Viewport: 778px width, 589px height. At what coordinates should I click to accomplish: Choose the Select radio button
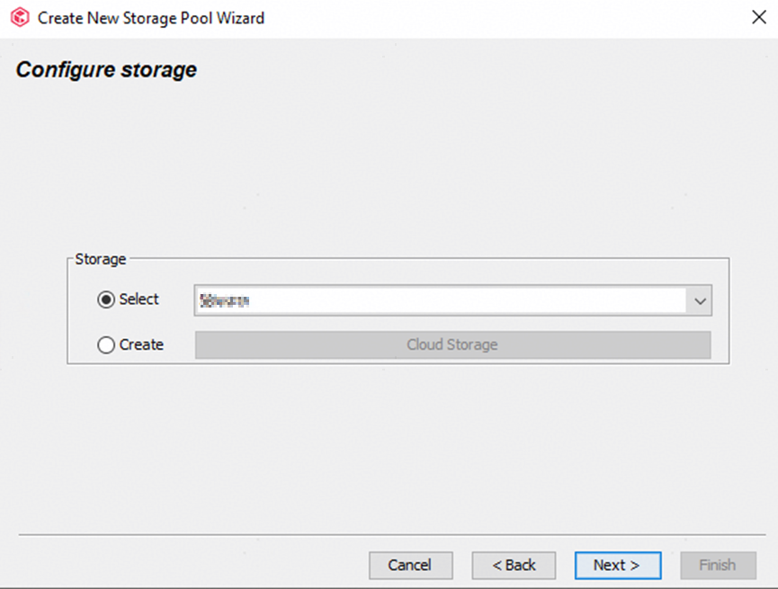(106, 300)
